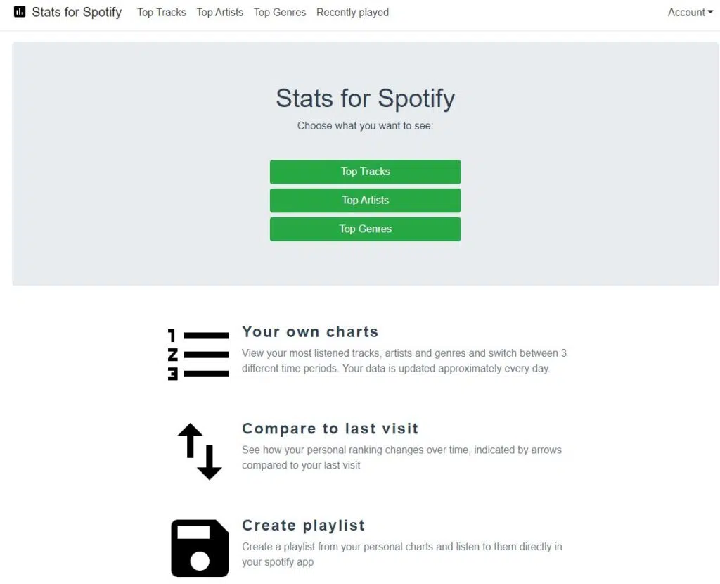Select Recently played in the navigation
Screen dimensions: 720x584
(352, 12)
